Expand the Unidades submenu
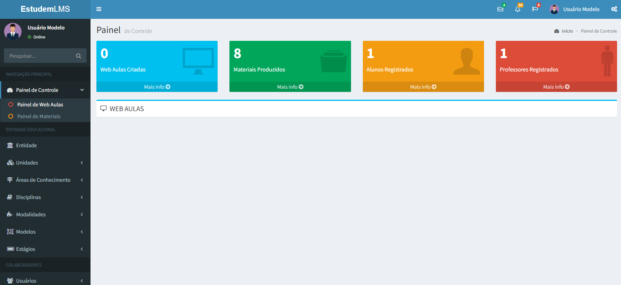 click(82, 163)
